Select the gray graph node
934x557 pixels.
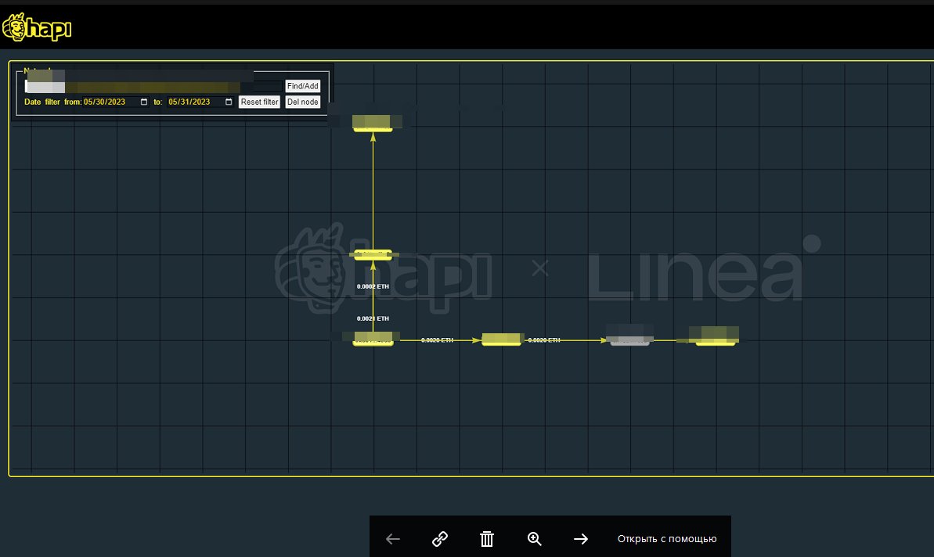629,340
